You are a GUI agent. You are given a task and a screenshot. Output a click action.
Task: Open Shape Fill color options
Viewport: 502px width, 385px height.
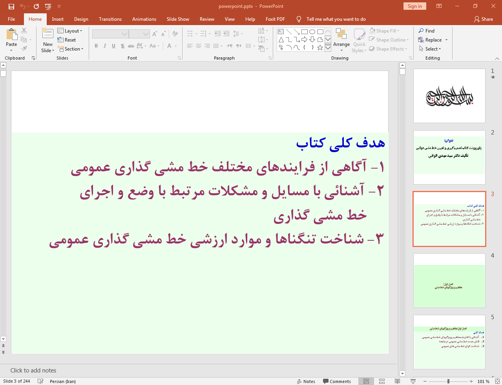(385, 31)
